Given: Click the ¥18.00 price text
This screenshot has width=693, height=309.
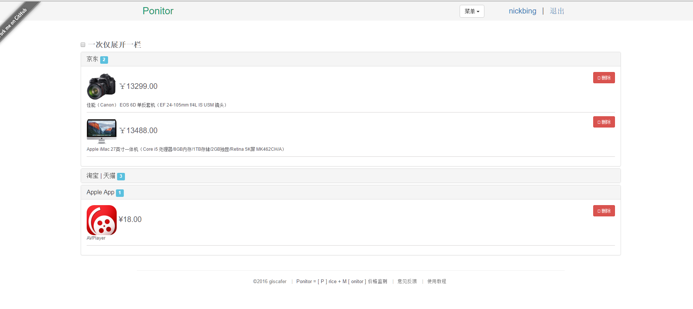Looking at the screenshot, I should click(130, 219).
